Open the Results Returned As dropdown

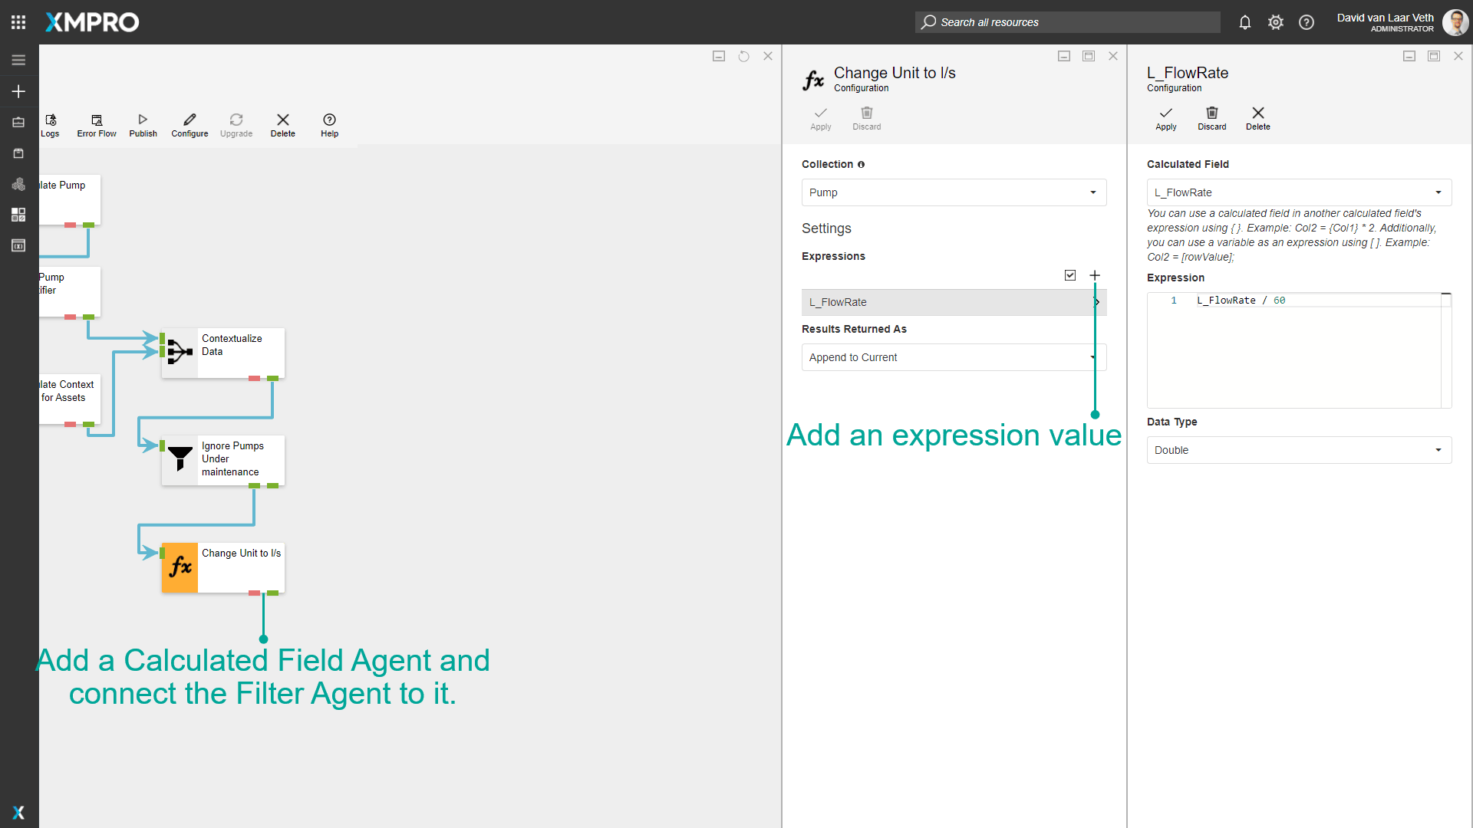point(954,357)
